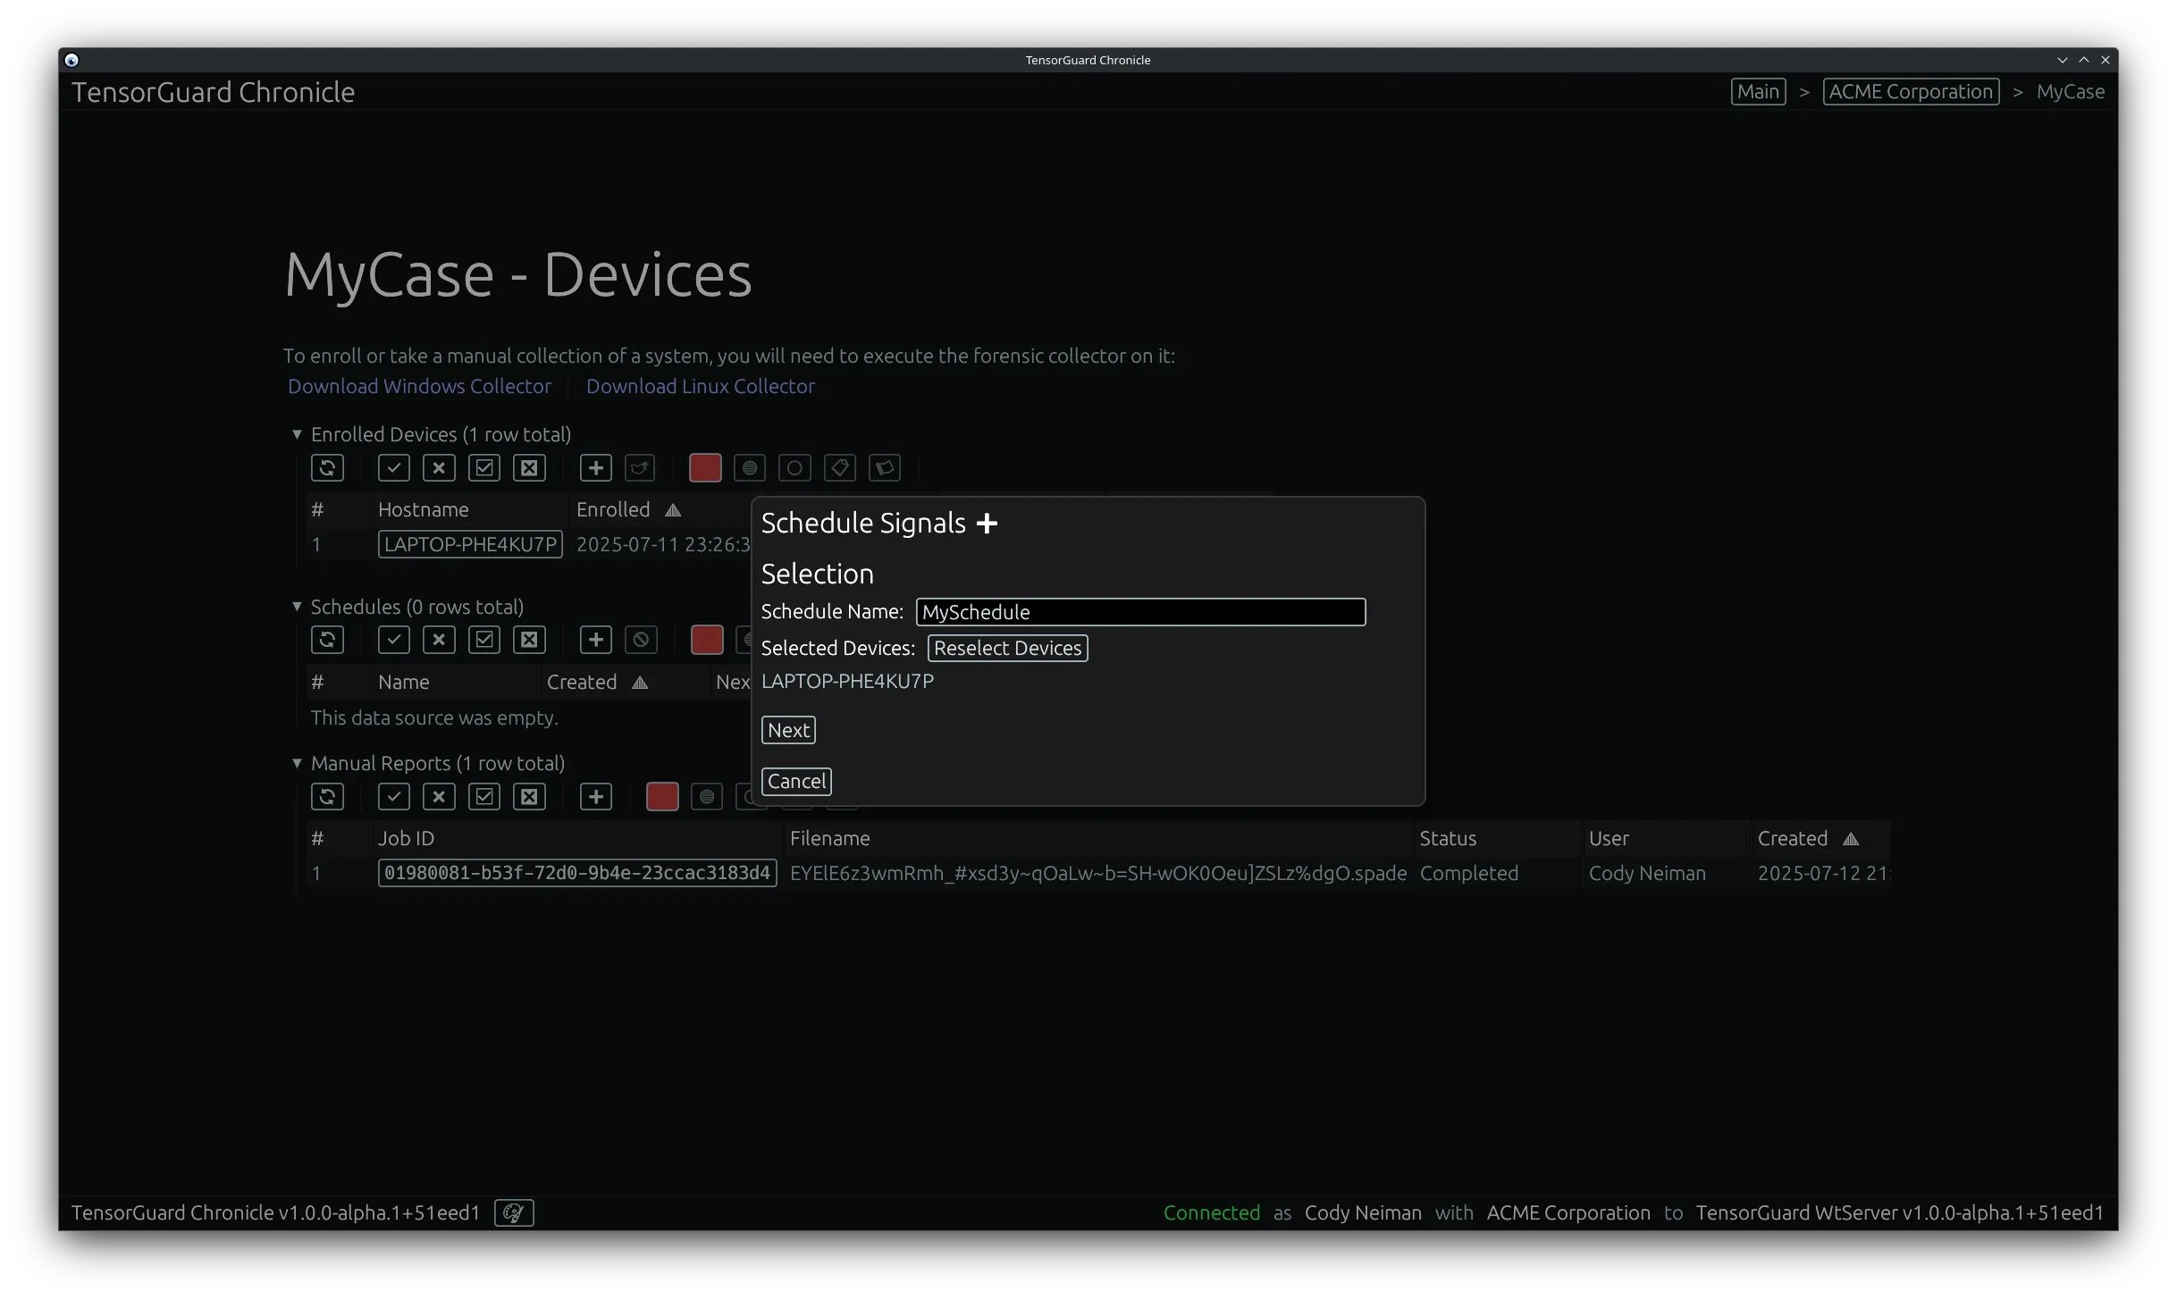Click the bird icon in Enrolled Devices toolbar
The image size is (2177, 1300).
click(x=640, y=467)
